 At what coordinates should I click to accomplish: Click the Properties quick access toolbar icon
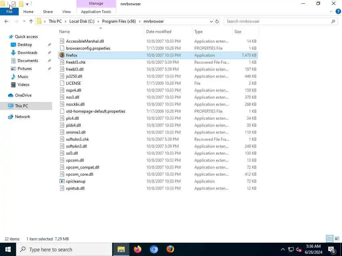pyautogui.click(x=13, y=4)
